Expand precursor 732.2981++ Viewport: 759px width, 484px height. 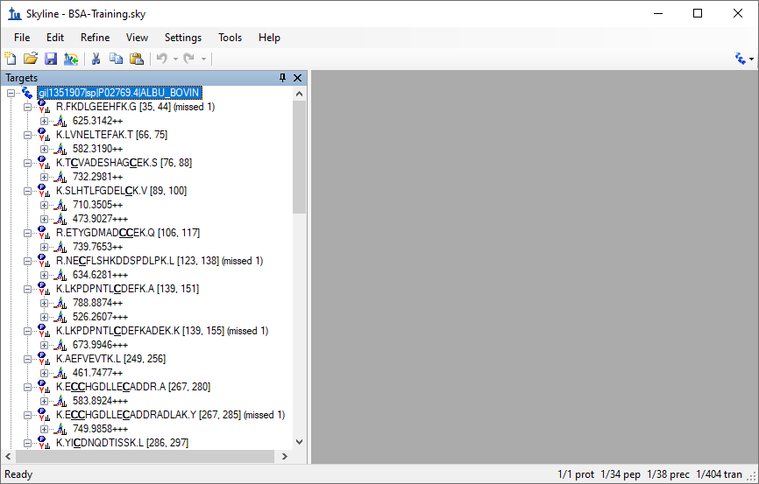point(44,177)
